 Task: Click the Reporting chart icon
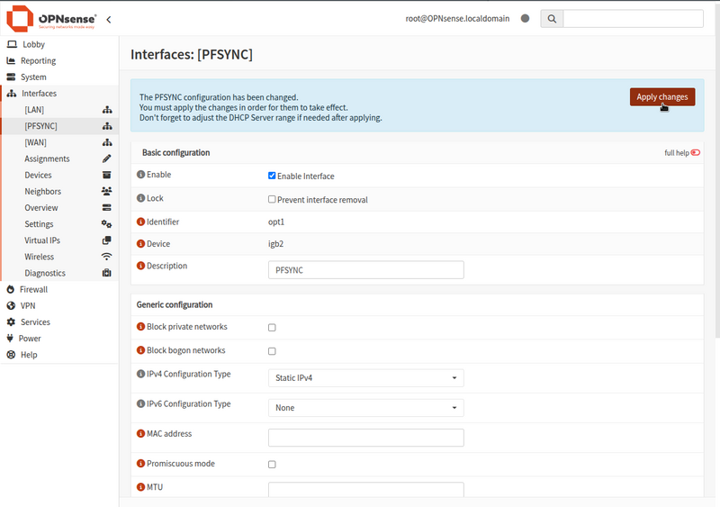click(x=11, y=60)
